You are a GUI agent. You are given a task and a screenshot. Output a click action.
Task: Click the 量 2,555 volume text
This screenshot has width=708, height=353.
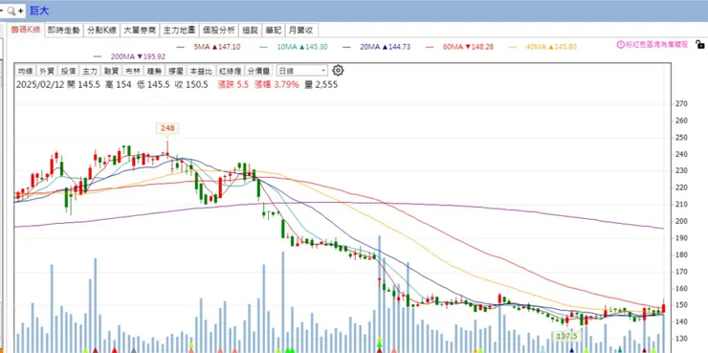coord(321,84)
